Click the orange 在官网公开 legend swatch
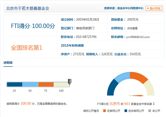This screenshot has width=166, height=117. (104, 111)
